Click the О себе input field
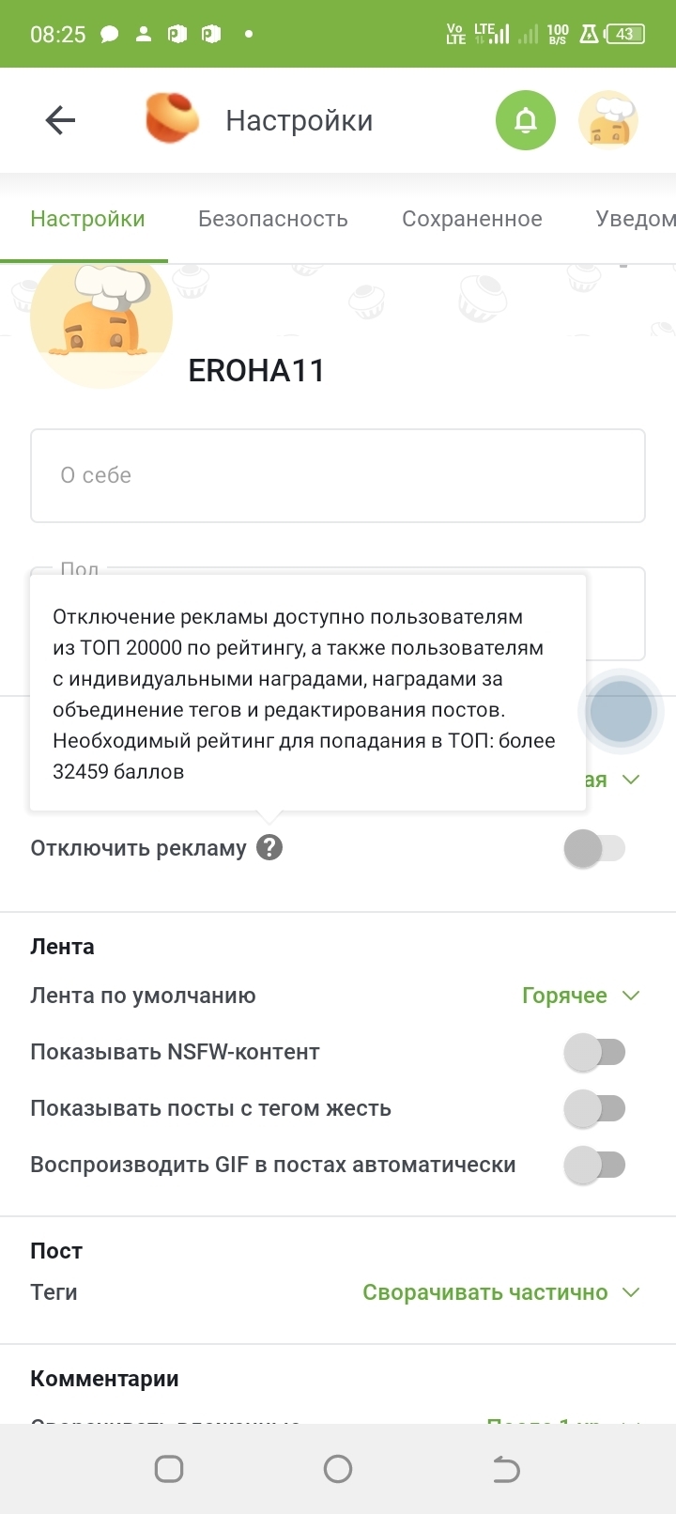Image resolution: width=676 pixels, height=1514 pixels. pyautogui.click(x=338, y=475)
